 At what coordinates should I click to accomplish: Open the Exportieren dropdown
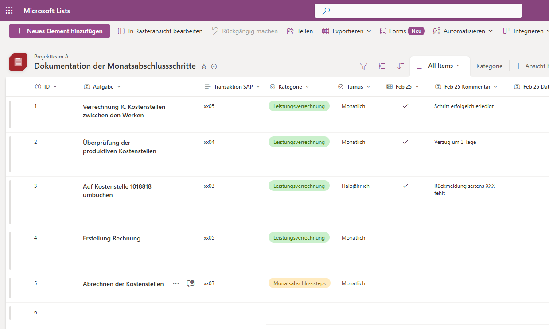click(x=347, y=31)
